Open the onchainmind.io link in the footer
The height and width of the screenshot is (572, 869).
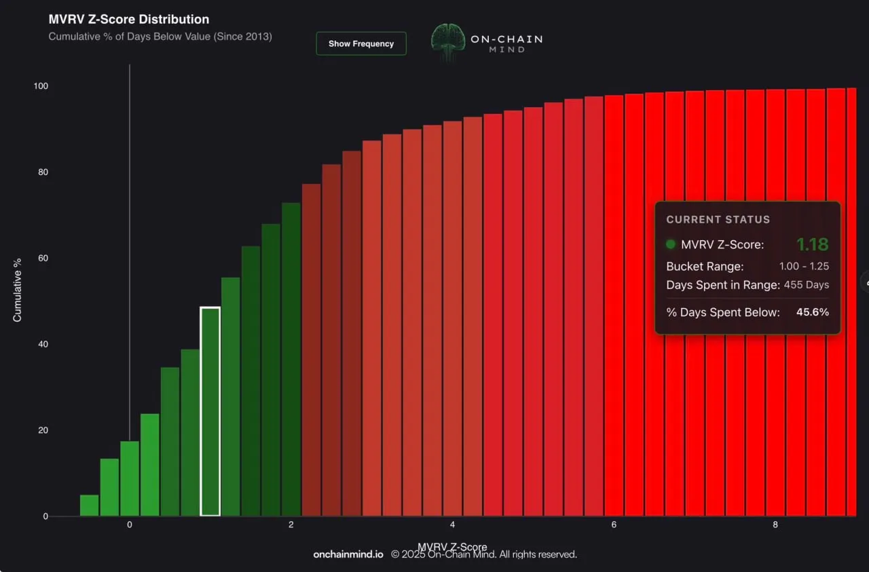[x=347, y=554]
